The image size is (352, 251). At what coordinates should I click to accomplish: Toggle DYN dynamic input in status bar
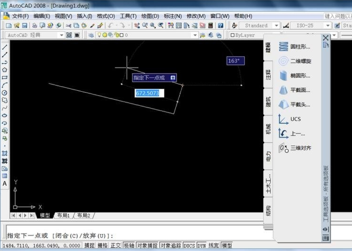tap(202, 246)
